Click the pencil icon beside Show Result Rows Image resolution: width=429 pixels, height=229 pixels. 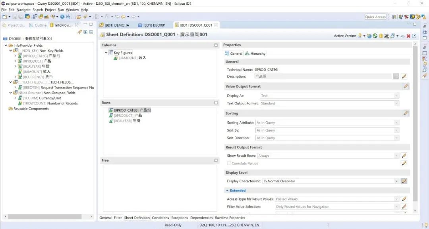click(x=404, y=156)
